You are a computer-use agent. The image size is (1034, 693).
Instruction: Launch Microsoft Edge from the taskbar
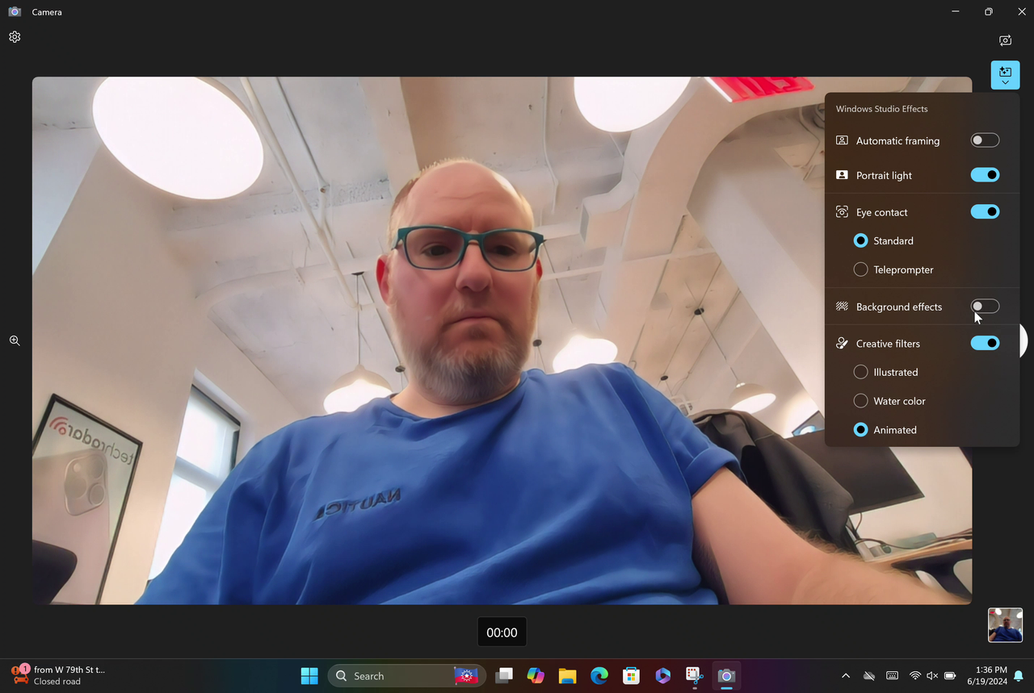pyautogui.click(x=599, y=676)
